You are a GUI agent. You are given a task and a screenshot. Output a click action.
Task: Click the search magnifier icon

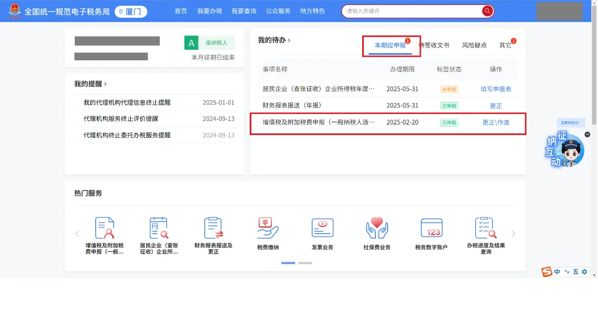(486, 11)
